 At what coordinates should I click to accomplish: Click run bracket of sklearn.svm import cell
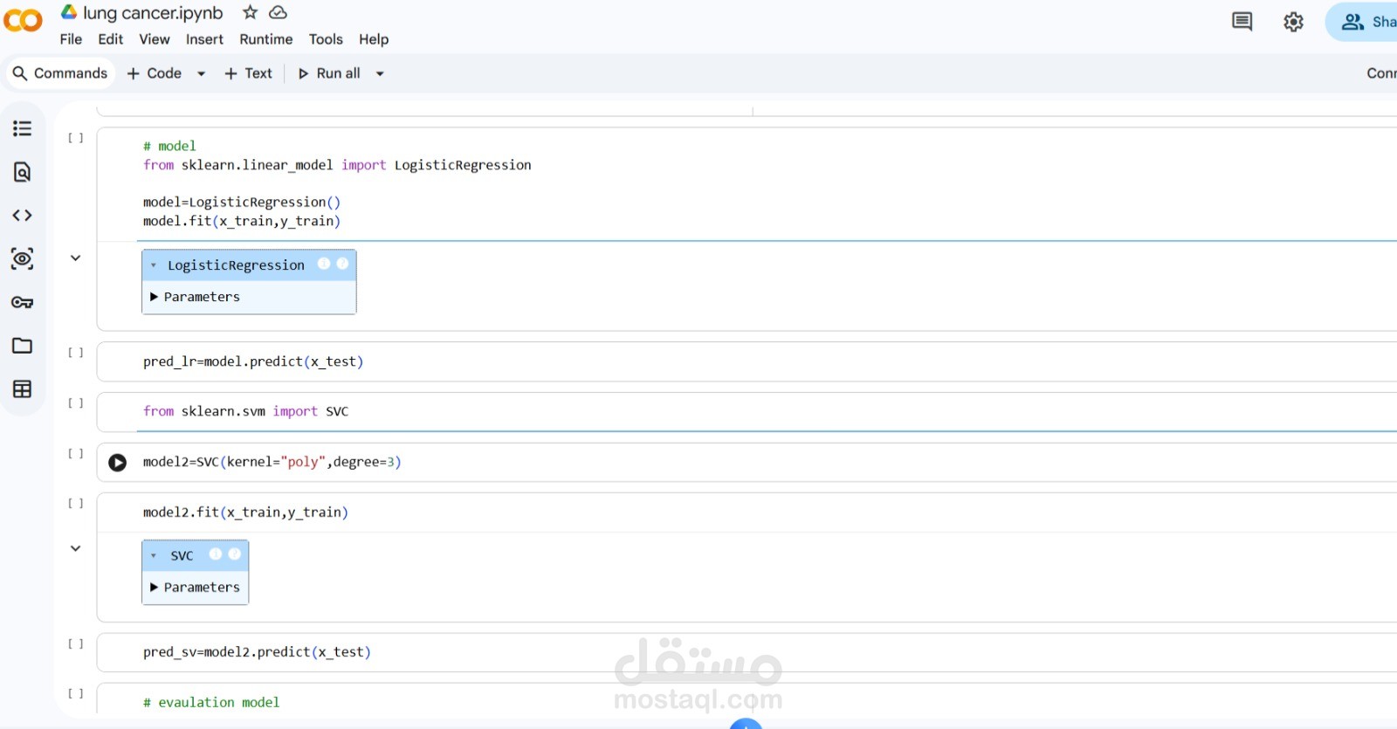[76, 403]
